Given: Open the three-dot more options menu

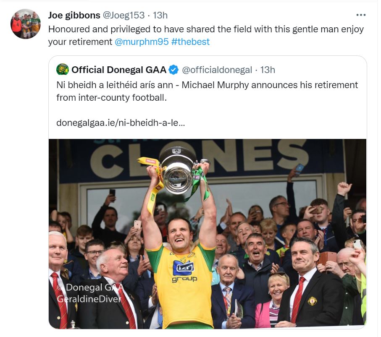Looking at the screenshot, I should click(x=361, y=15).
